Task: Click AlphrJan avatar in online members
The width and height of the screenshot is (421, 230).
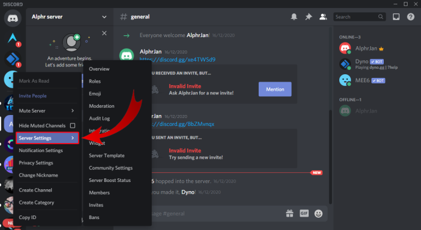Action: coord(345,49)
